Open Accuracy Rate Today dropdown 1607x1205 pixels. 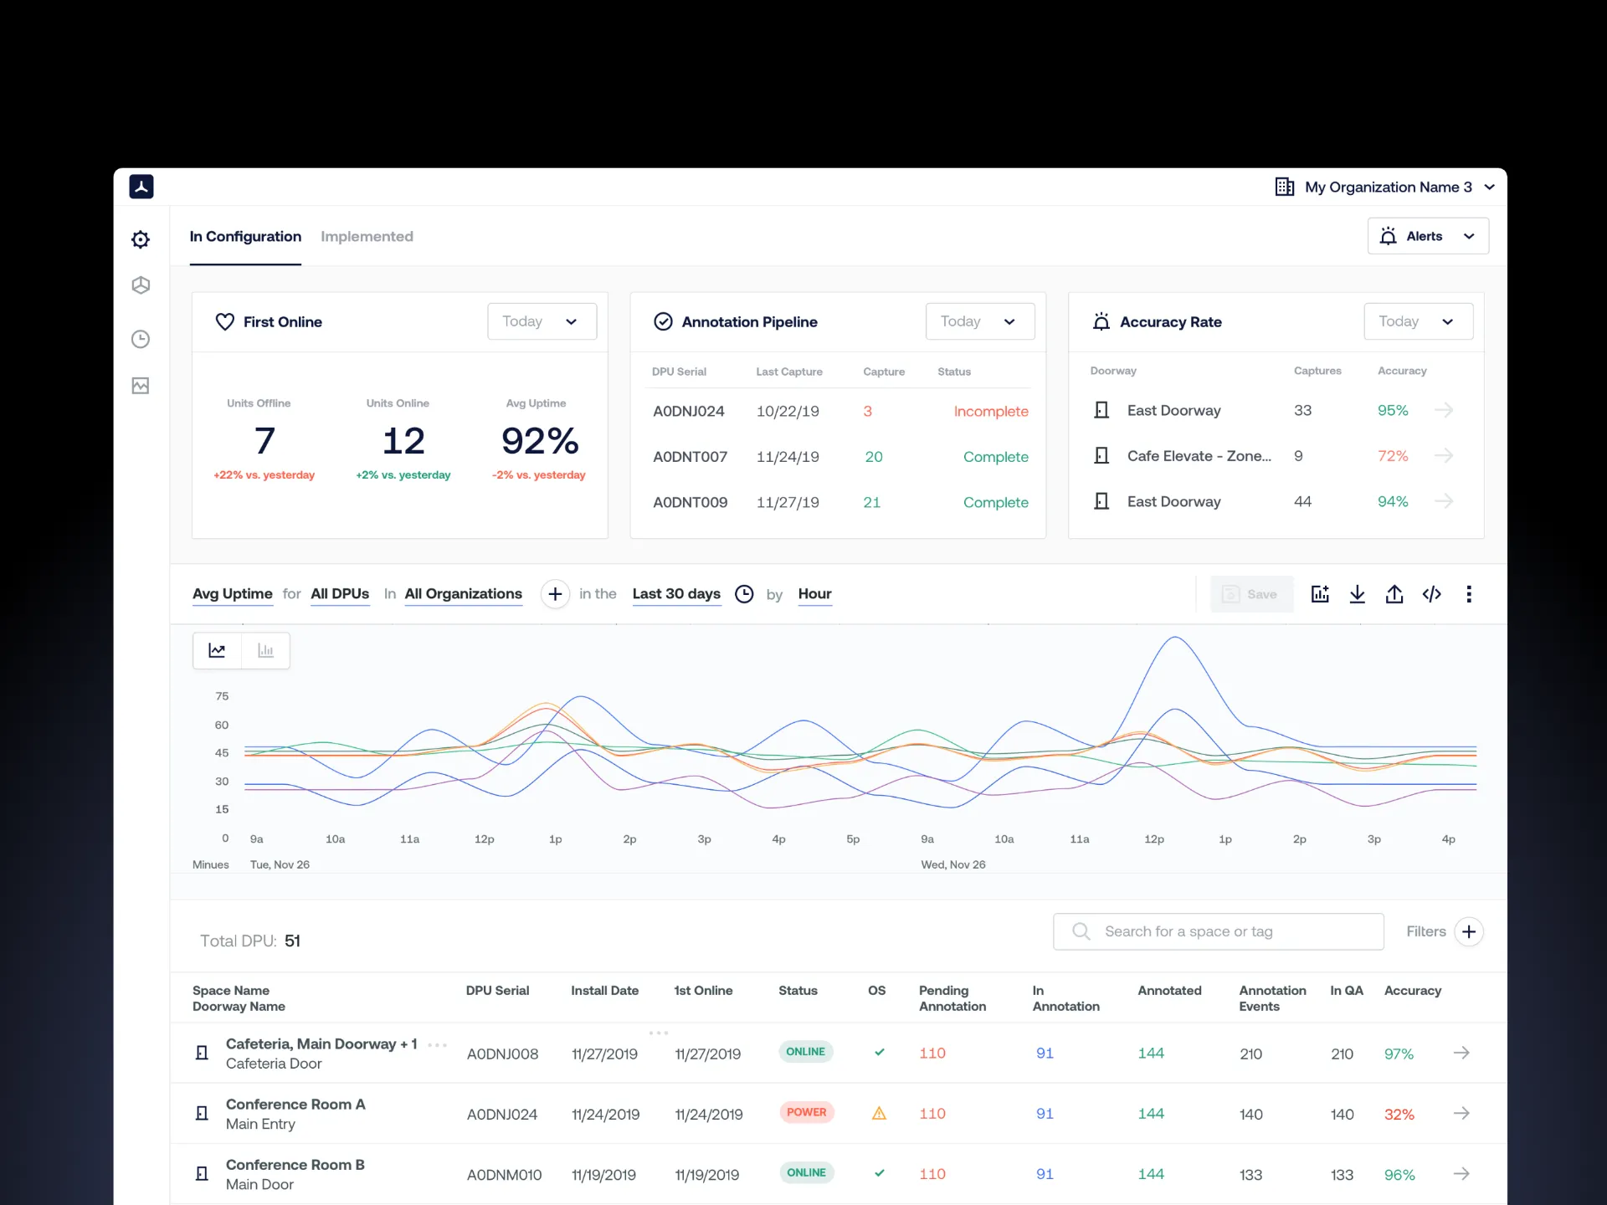1418,321
